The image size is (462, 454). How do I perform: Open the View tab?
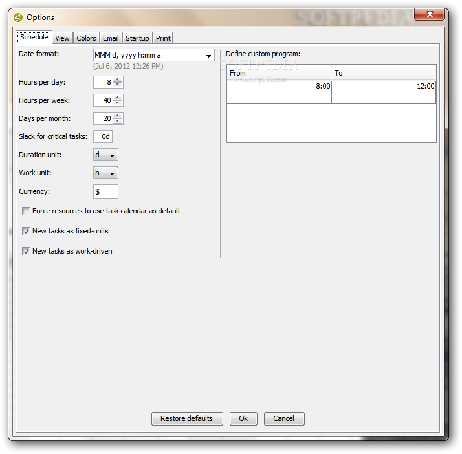pyautogui.click(x=62, y=38)
